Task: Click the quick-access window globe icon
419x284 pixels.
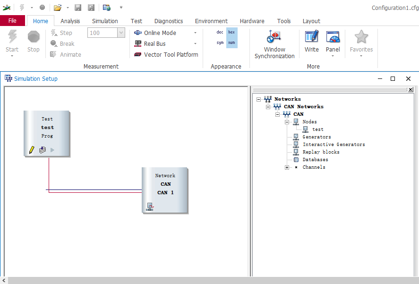Action: coord(107,8)
